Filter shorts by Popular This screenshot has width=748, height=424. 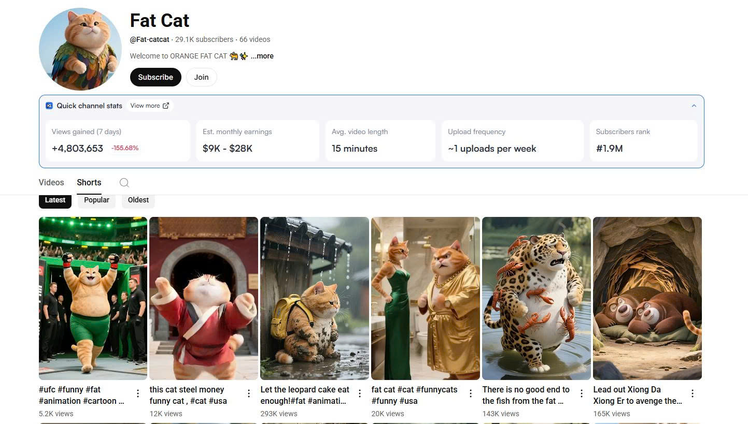tap(96, 200)
